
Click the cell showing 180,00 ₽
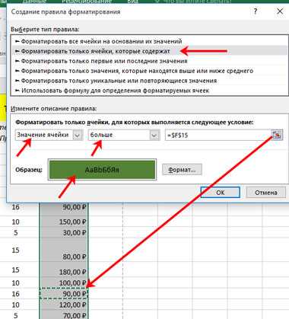tap(64, 270)
